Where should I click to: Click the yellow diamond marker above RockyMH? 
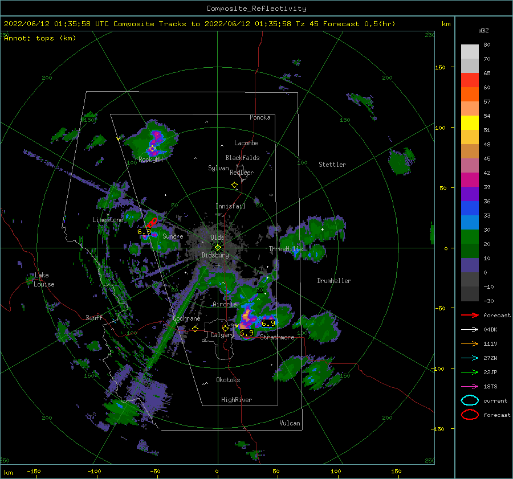(152, 149)
